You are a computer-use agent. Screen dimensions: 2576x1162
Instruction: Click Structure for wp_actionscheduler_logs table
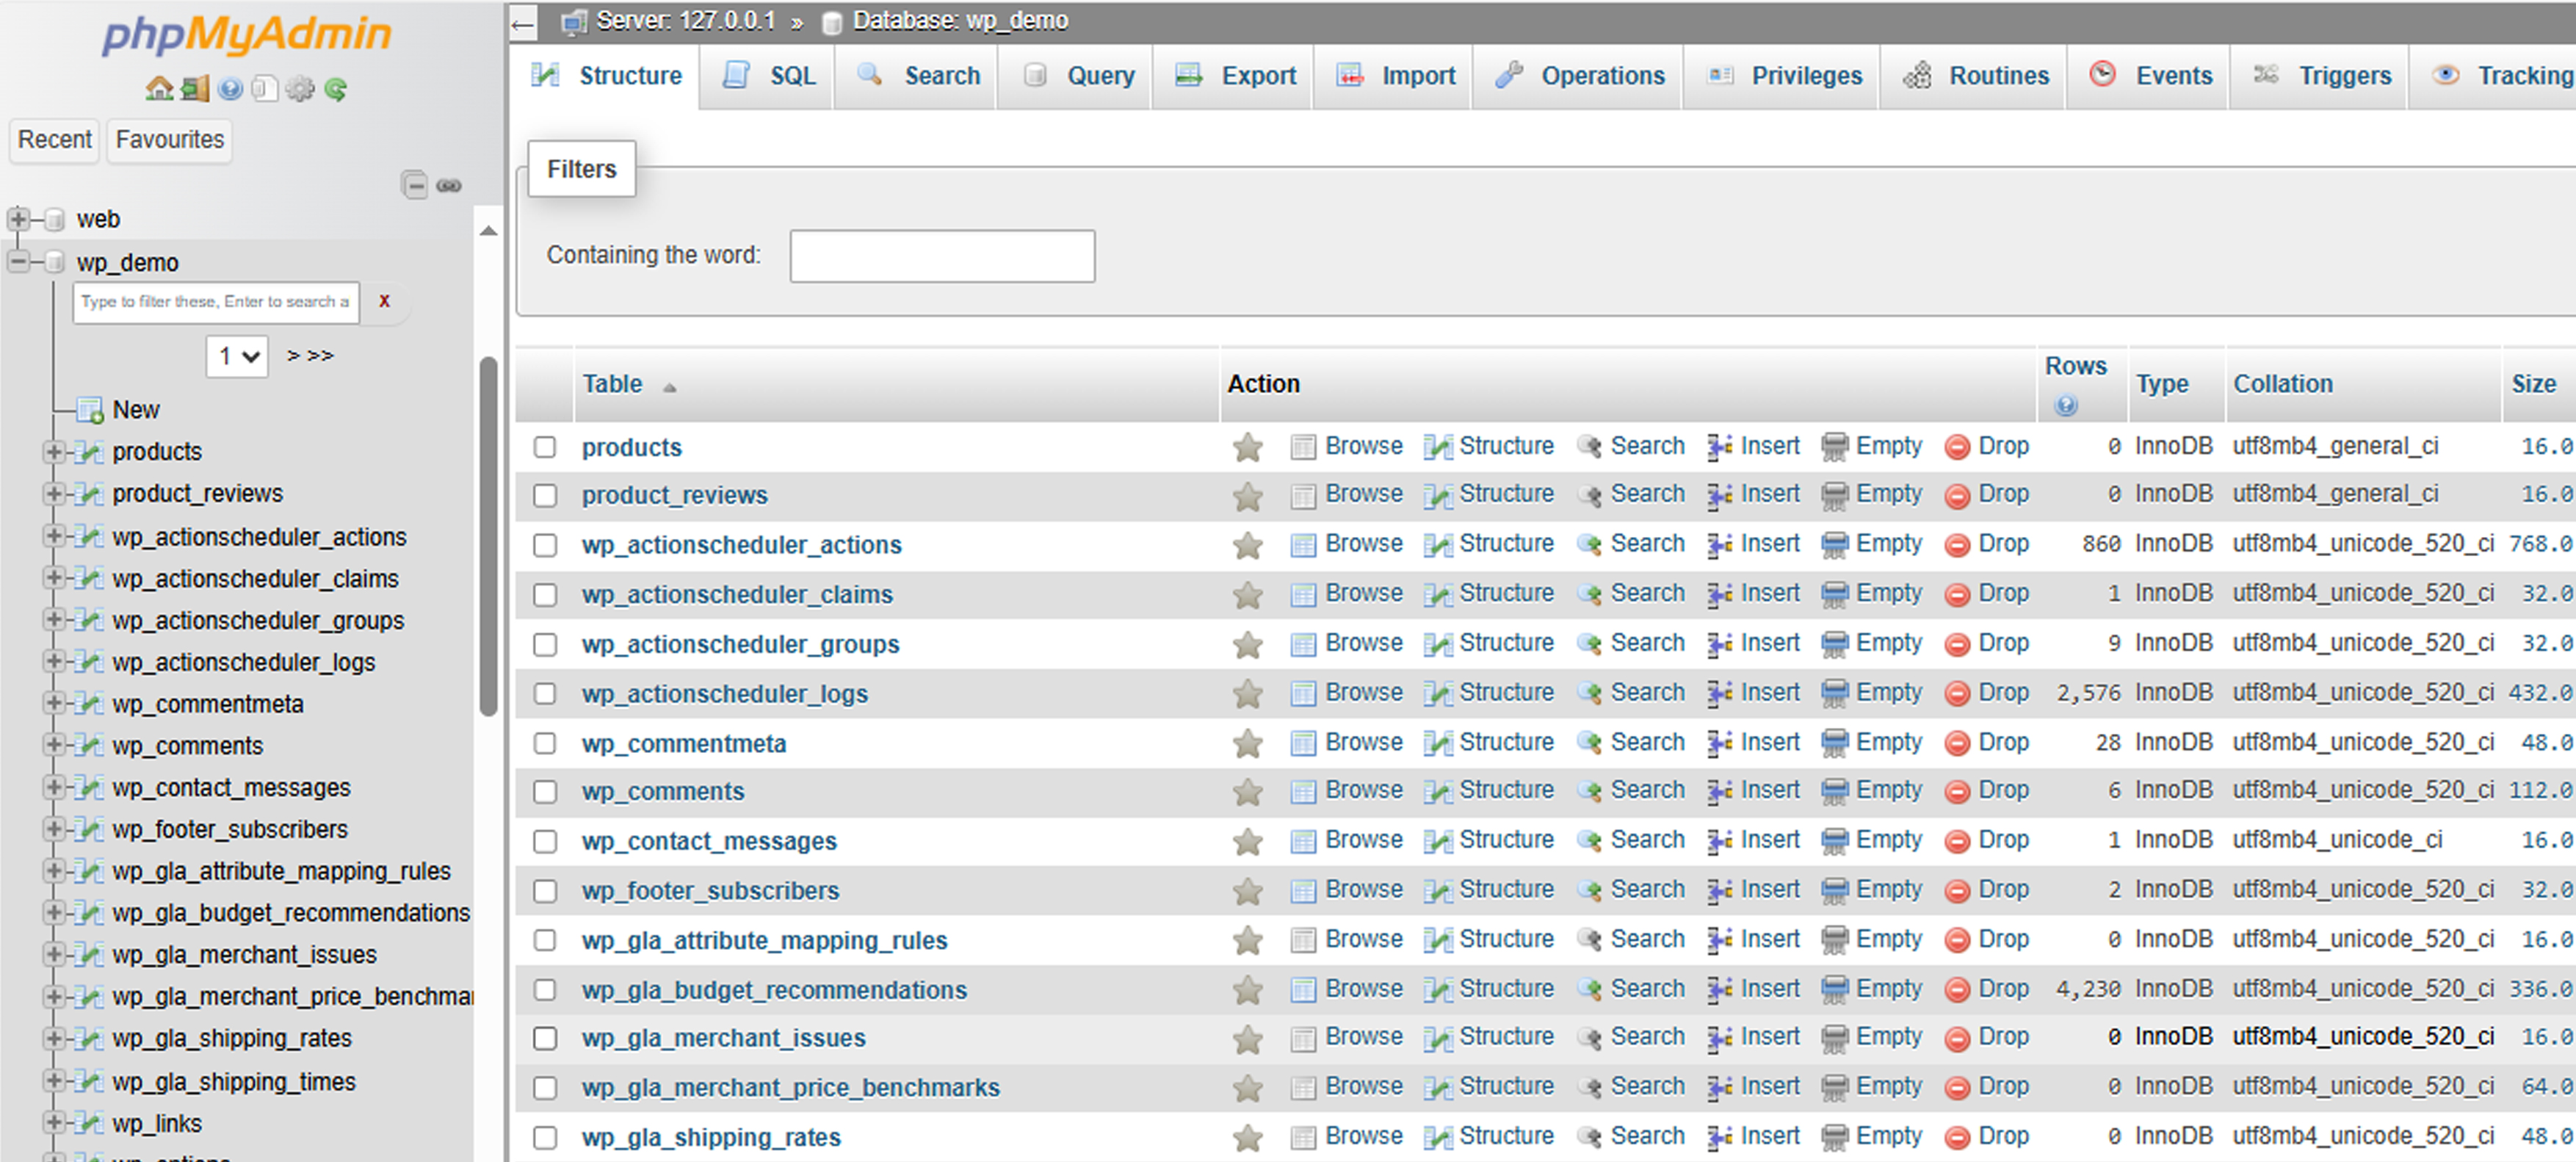click(1489, 693)
